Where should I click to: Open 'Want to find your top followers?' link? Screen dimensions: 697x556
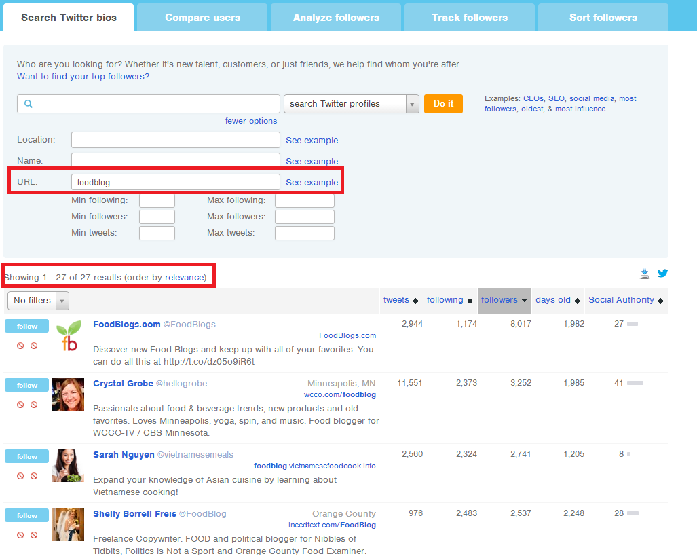[x=83, y=77]
